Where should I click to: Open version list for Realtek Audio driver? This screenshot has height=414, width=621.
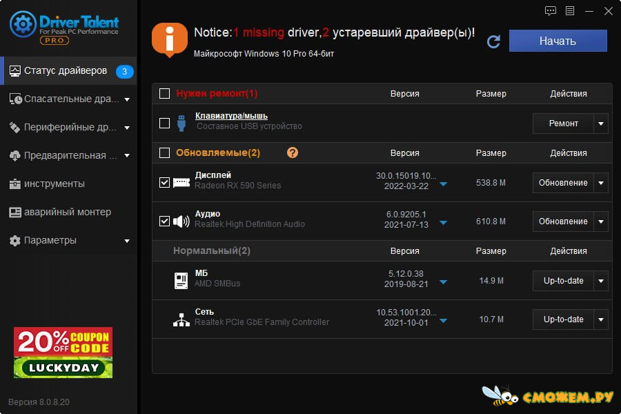(x=444, y=223)
